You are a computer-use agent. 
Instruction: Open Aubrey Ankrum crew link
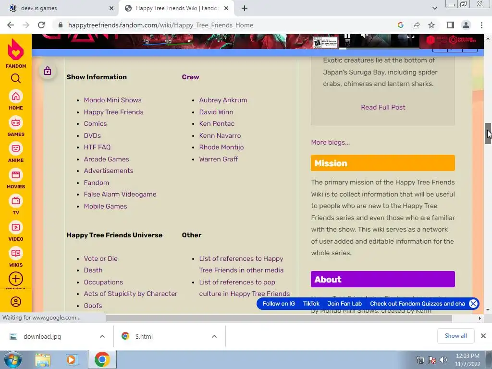(x=223, y=100)
